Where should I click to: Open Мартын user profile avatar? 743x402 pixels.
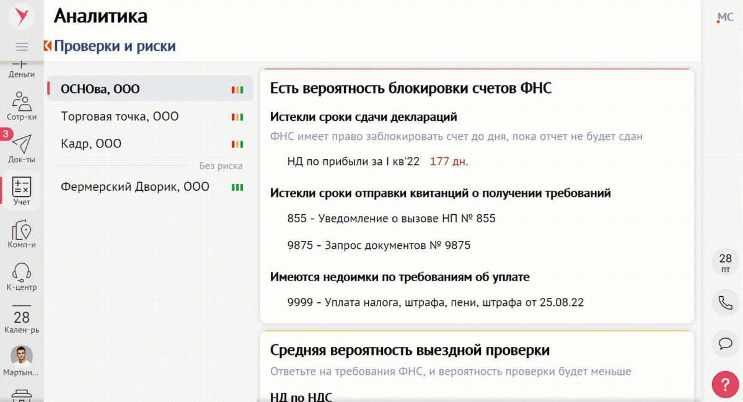[22, 356]
